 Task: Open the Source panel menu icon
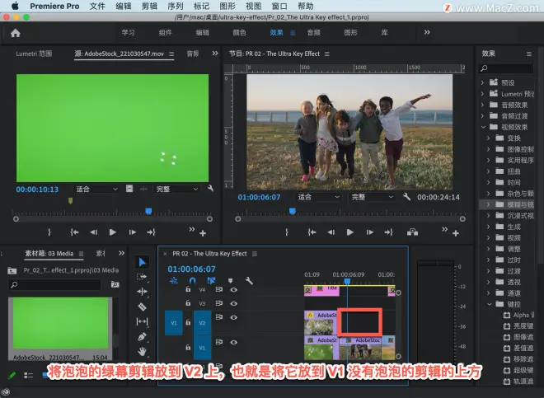point(171,54)
